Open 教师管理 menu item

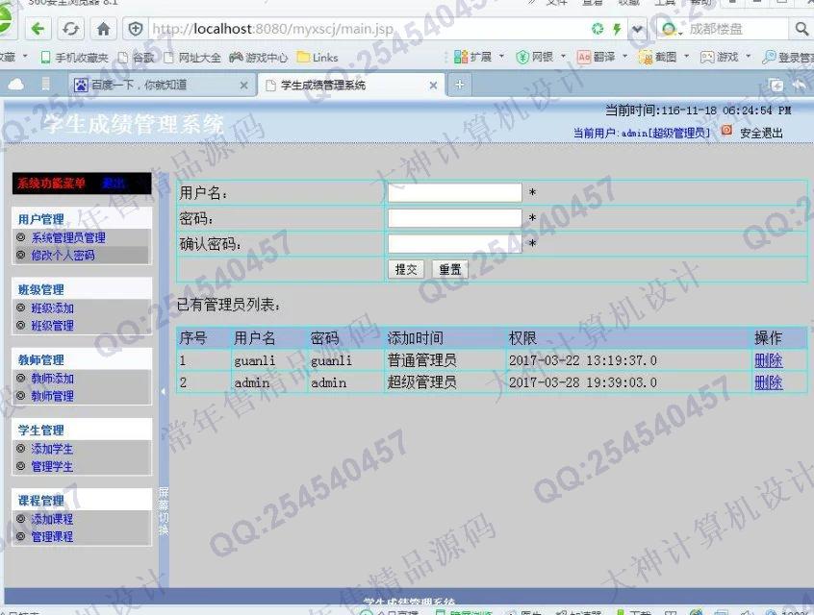tap(52, 396)
